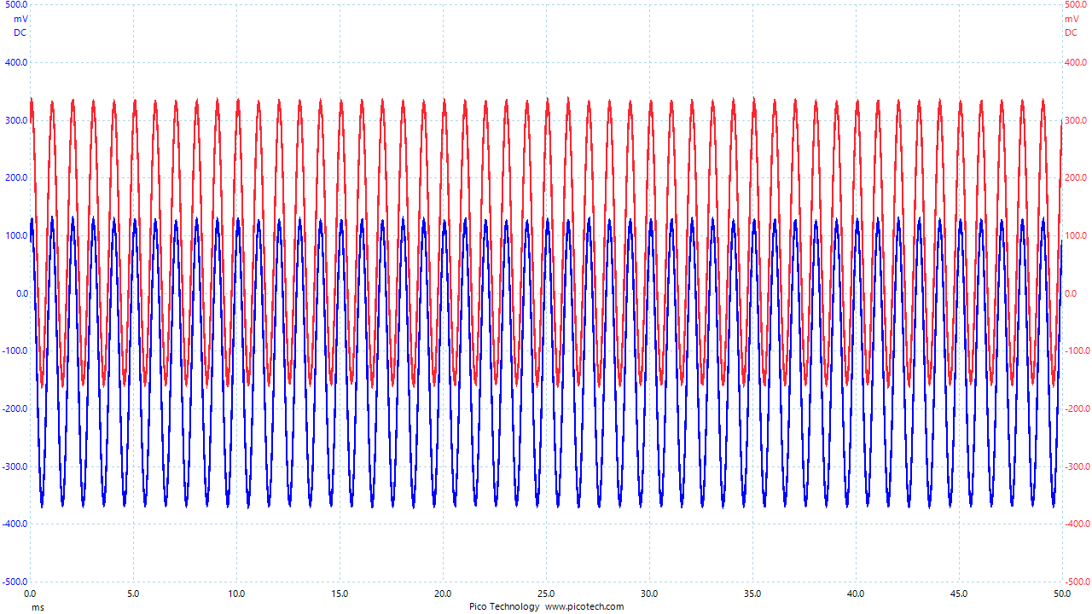Select the blue 200.0 voltage axis label

[x=16, y=178]
